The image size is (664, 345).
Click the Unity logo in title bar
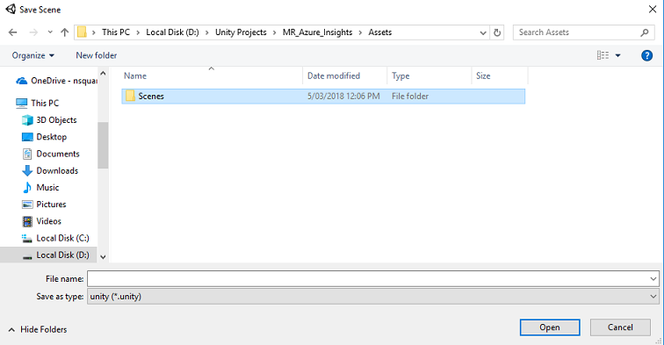point(11,9)
